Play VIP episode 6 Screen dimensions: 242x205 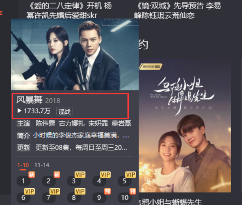23,197
